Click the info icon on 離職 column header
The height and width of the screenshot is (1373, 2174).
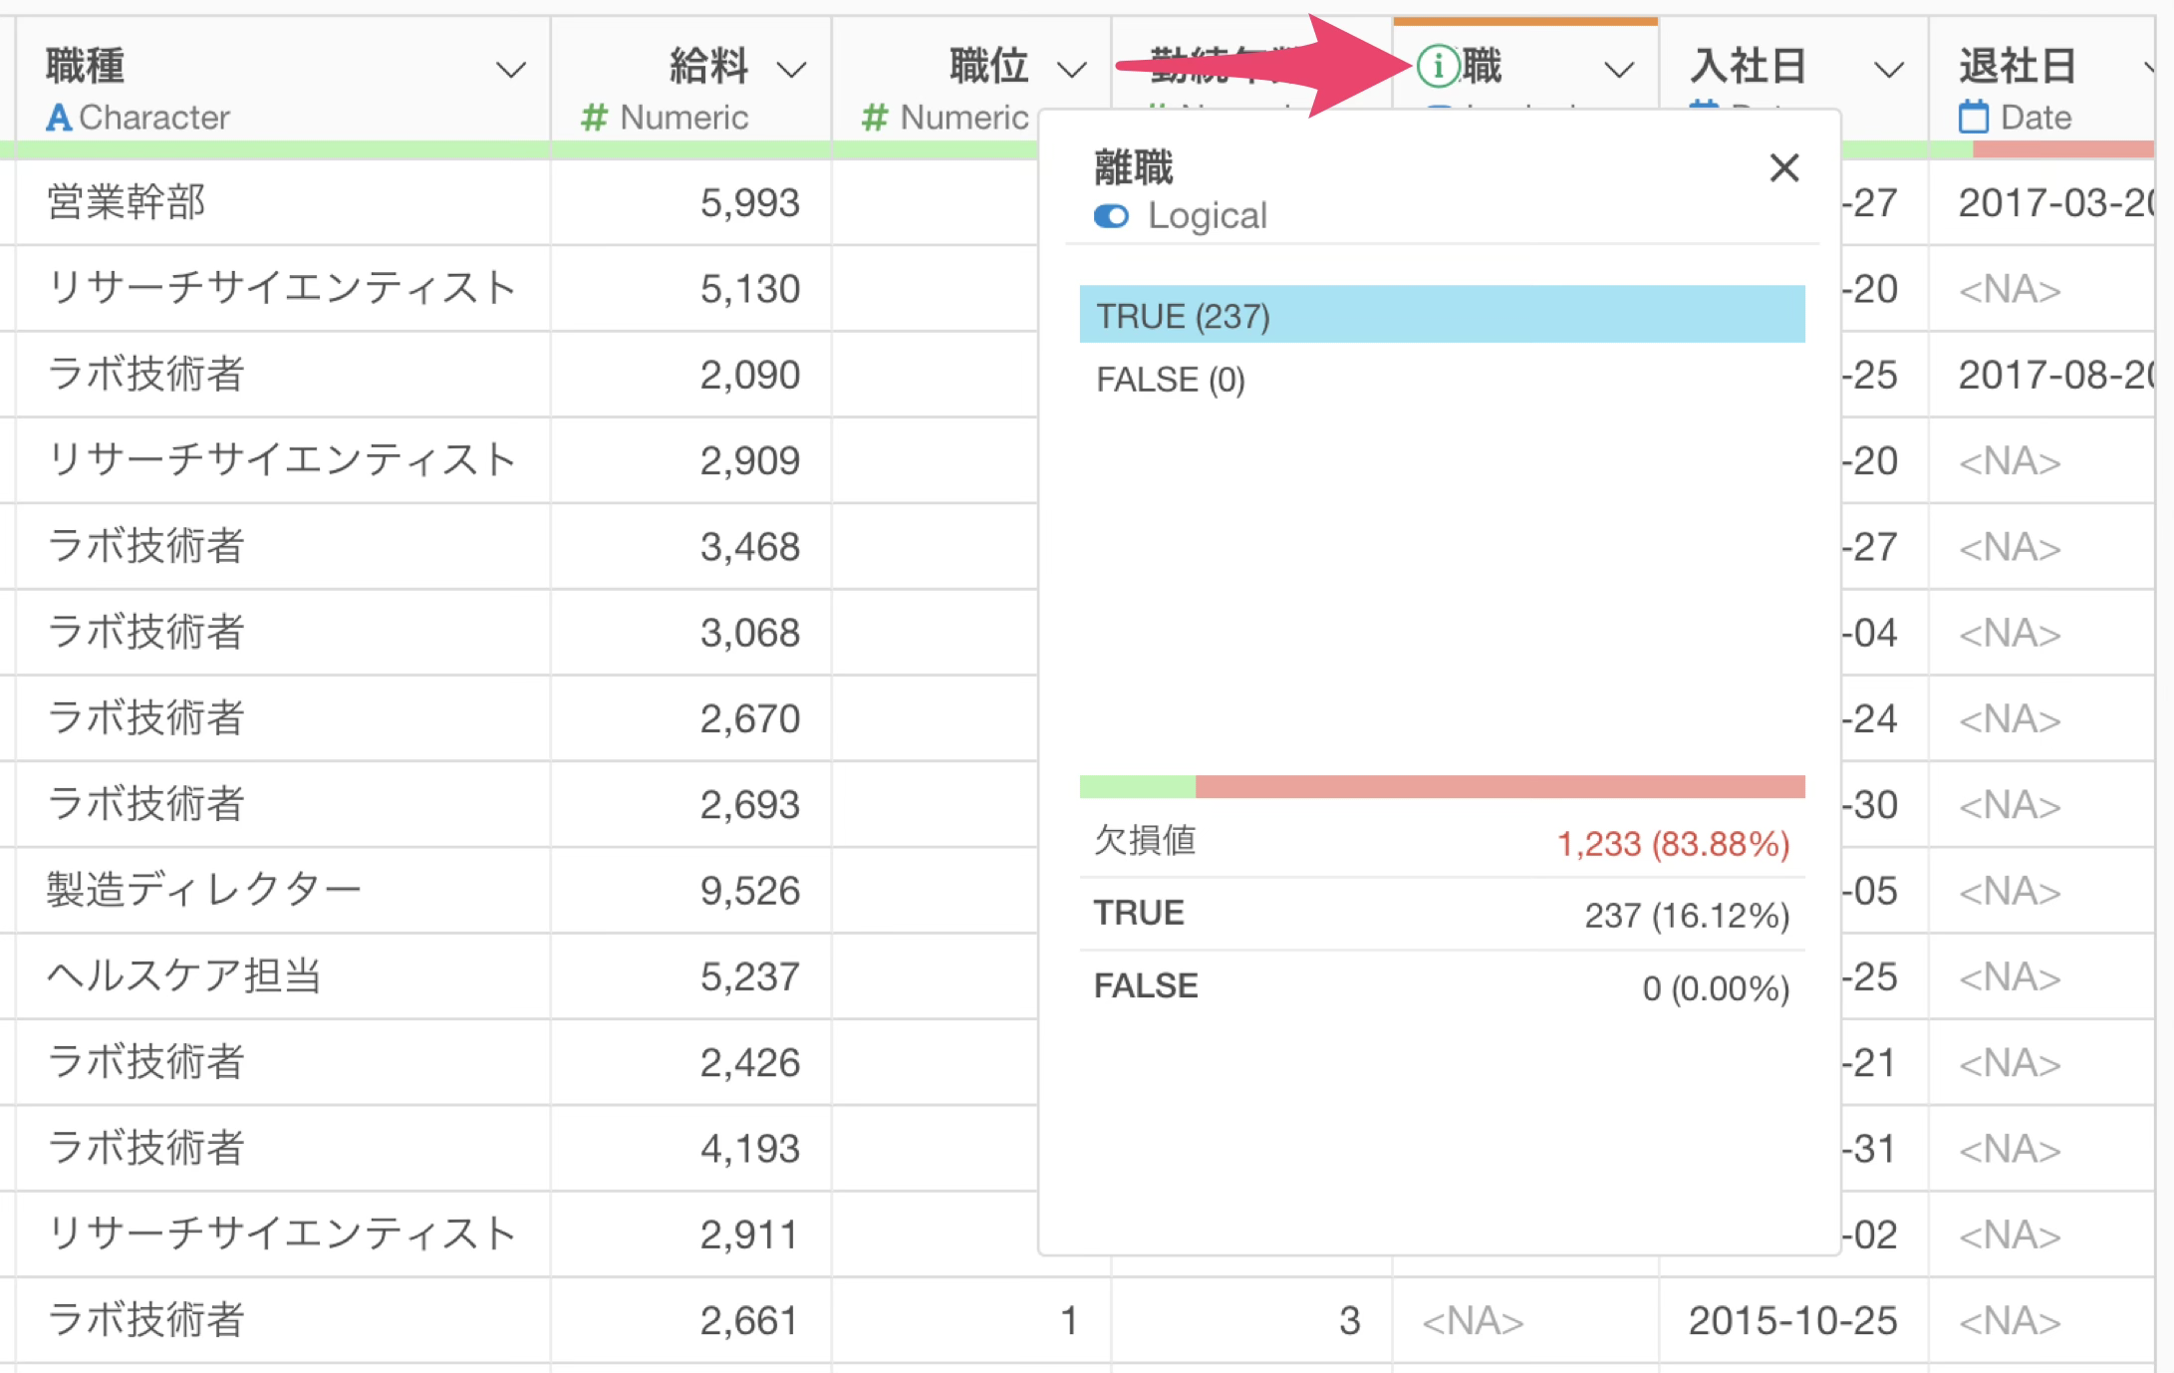pos(1438,67)
